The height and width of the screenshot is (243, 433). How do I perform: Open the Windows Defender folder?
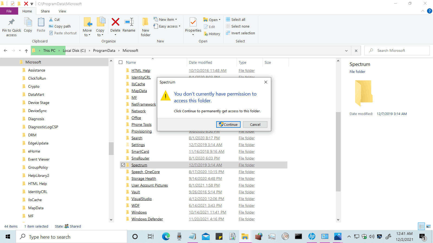(x=147, y=219)
